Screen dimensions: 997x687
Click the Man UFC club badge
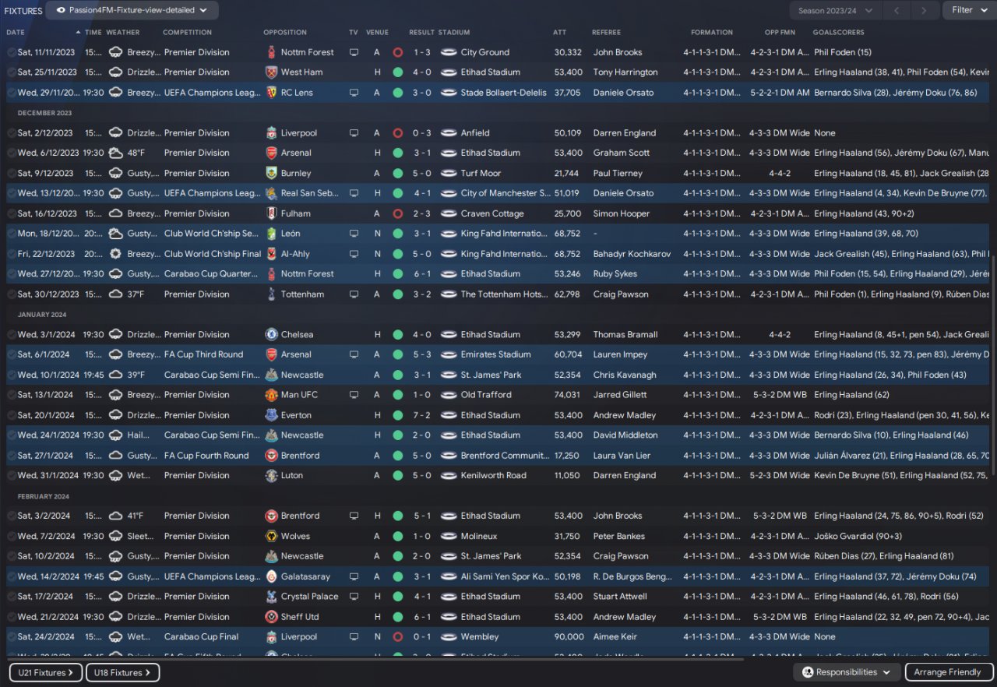(271, 395)
